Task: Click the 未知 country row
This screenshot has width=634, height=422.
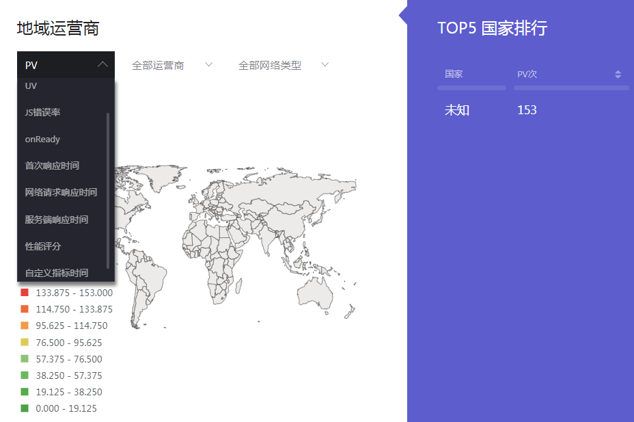Action: (457, 110)
